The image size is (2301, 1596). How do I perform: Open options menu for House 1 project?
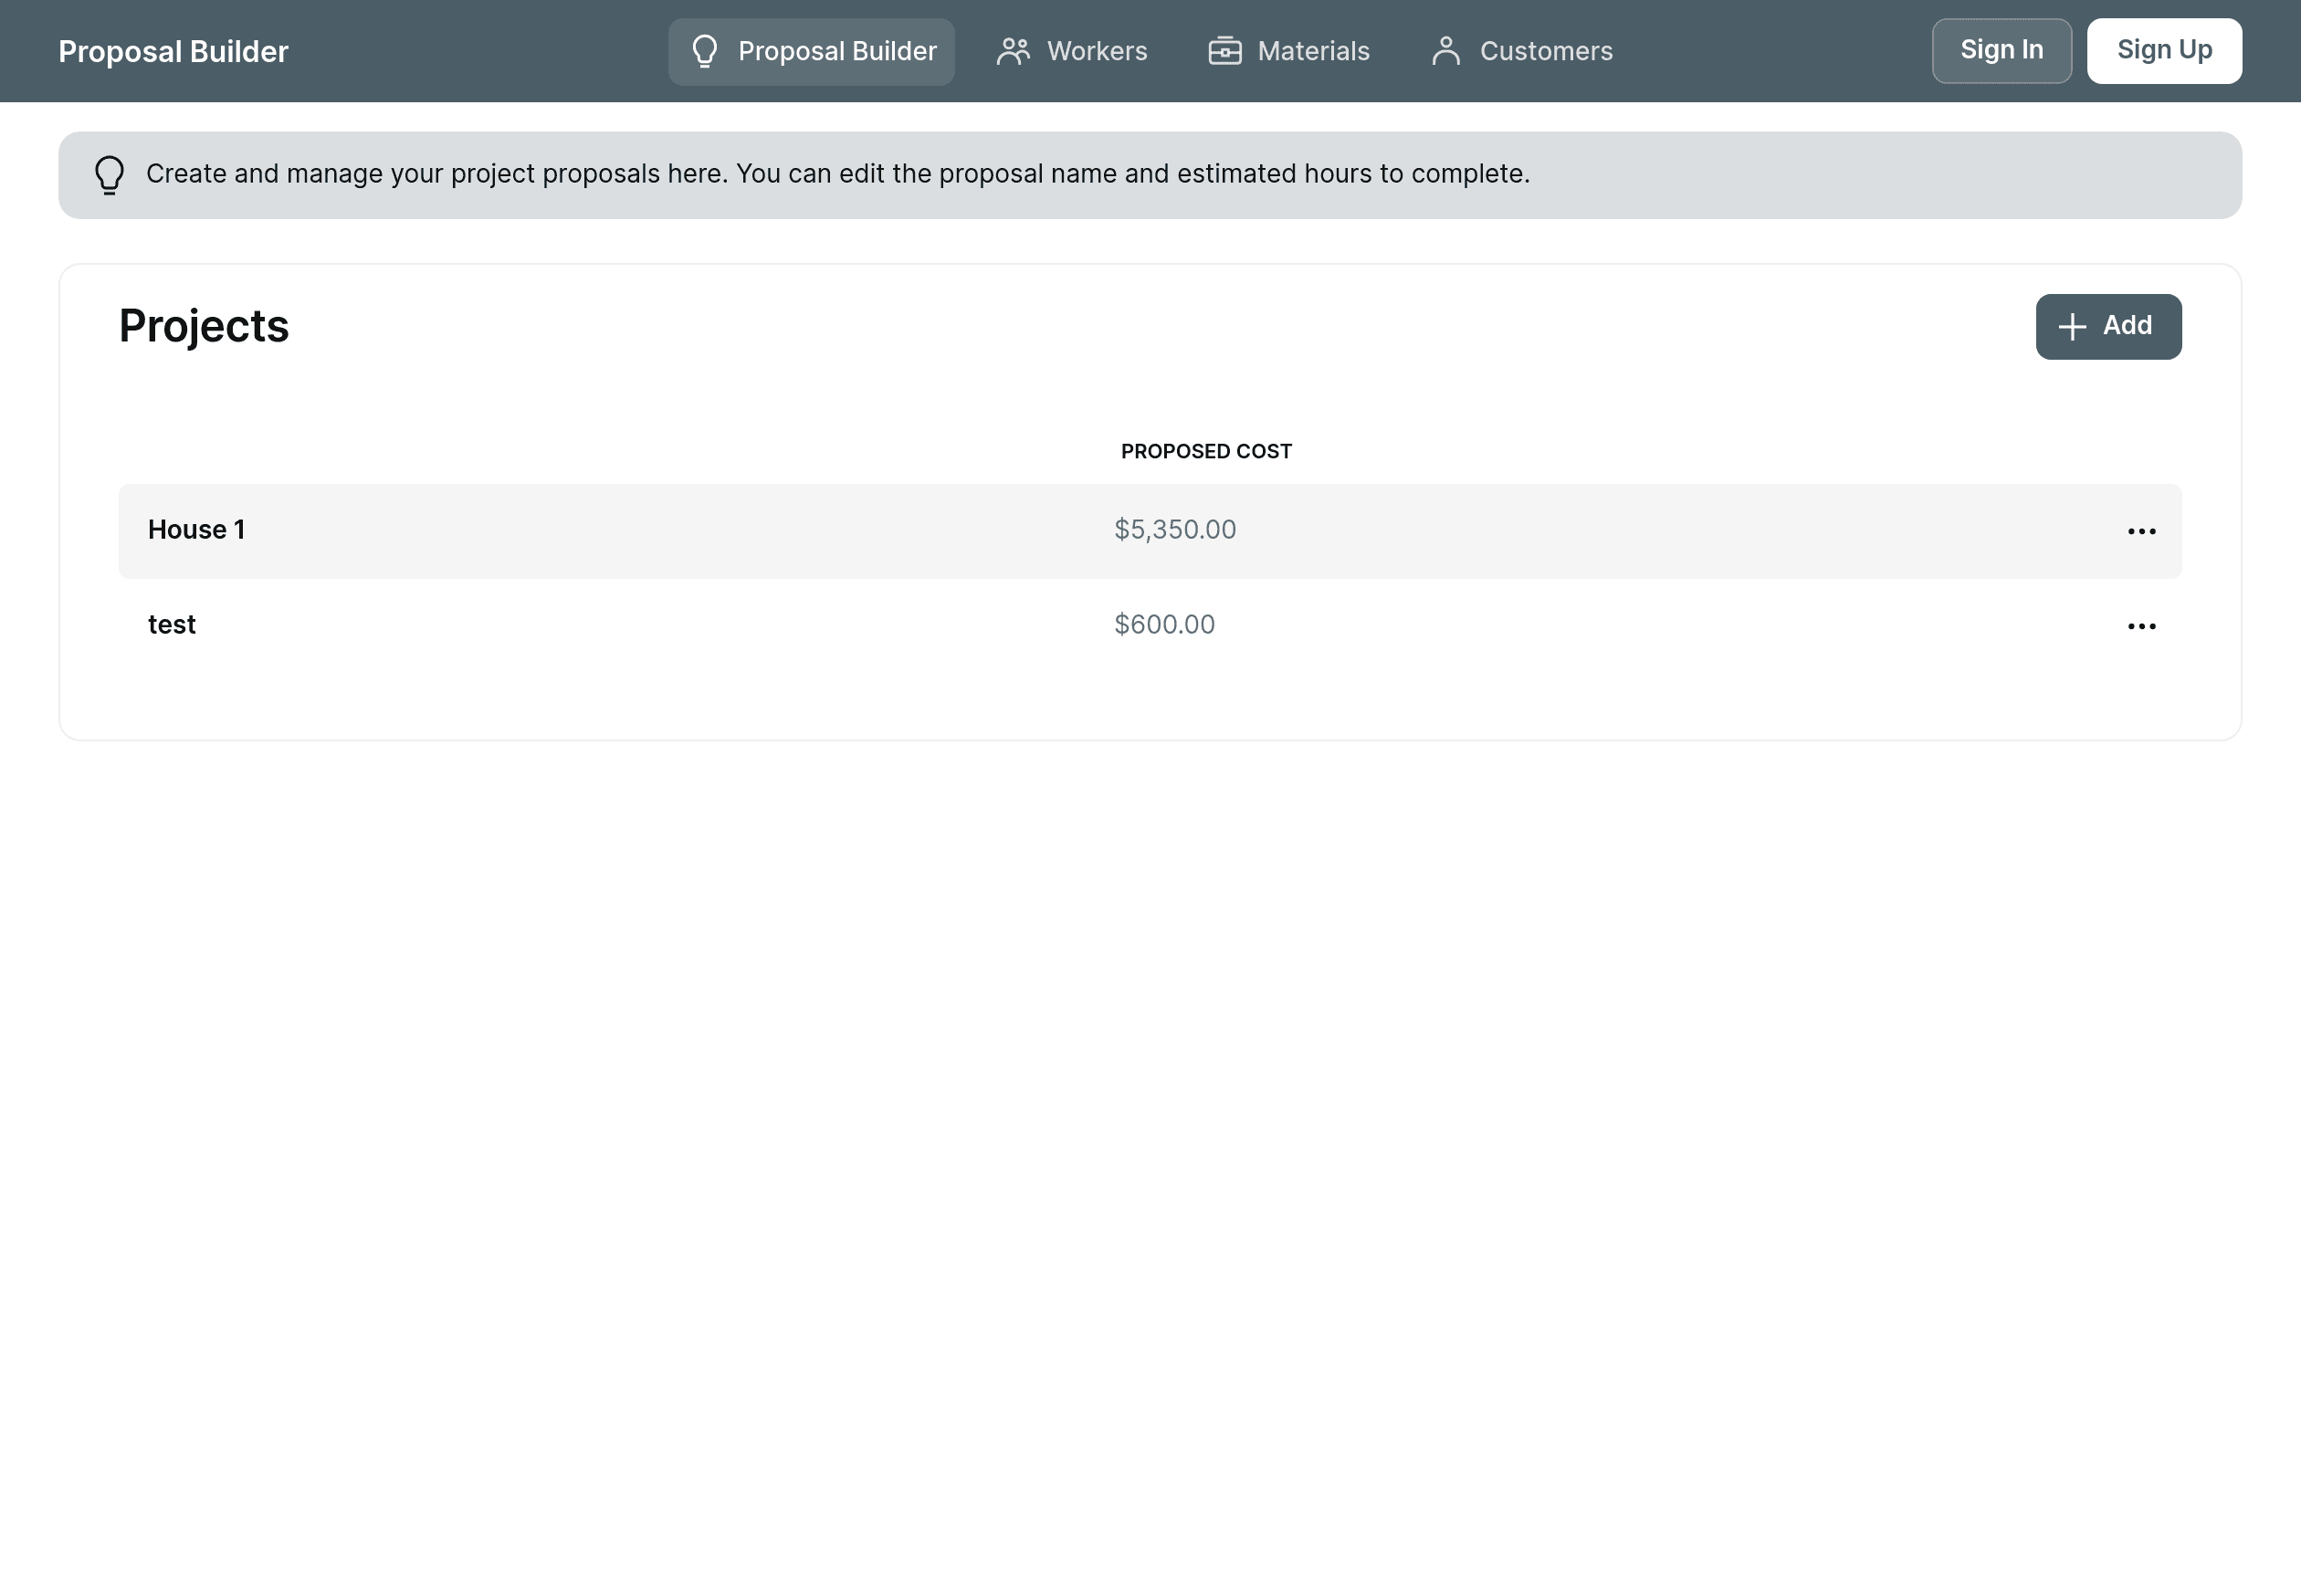coord(2142,530)
